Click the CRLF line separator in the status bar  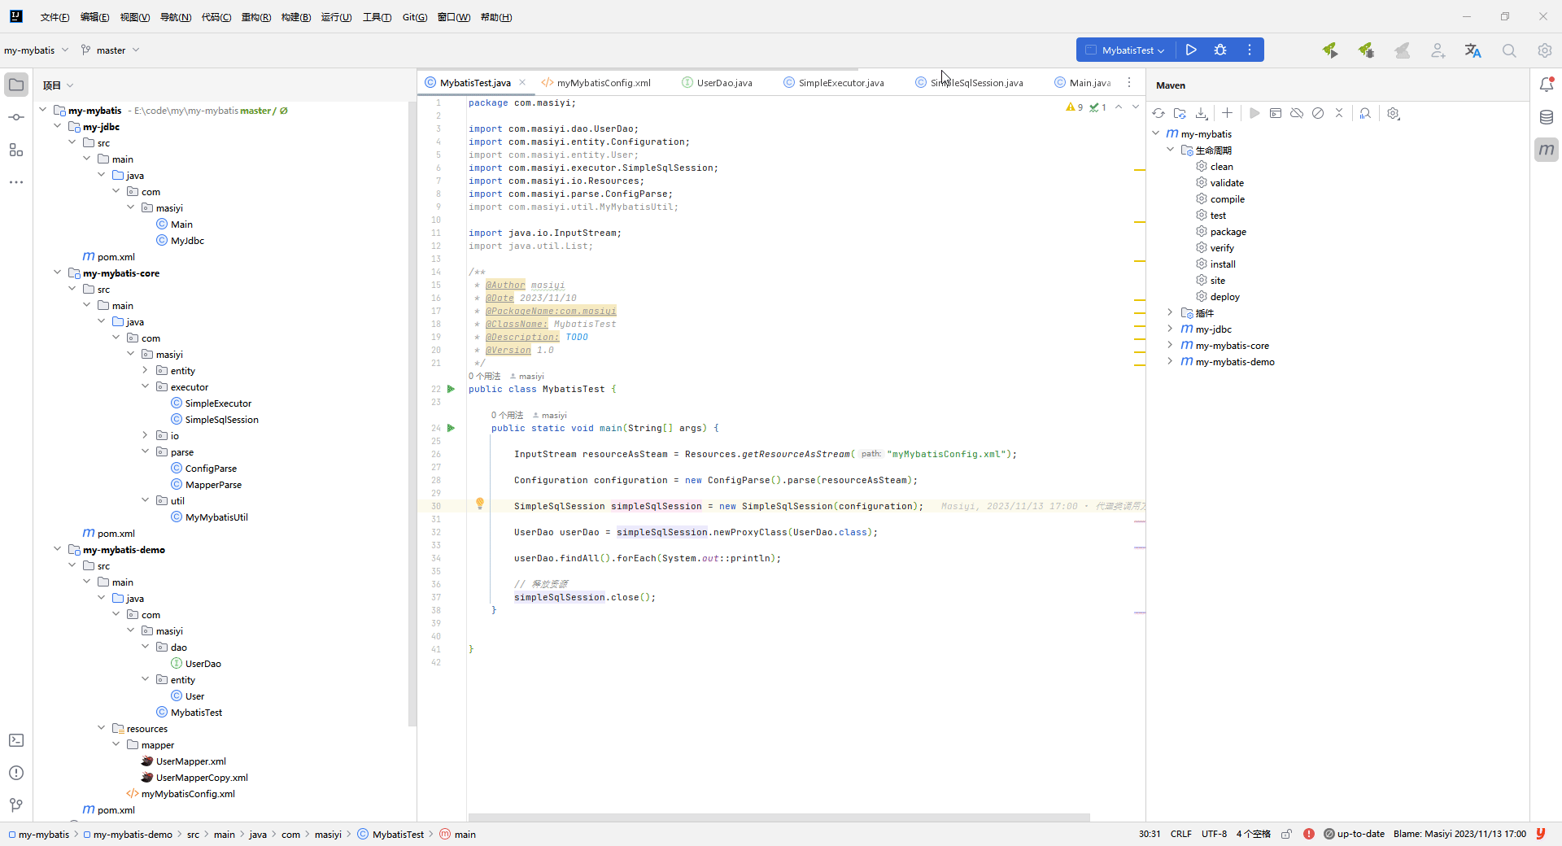click(1181, 834)
